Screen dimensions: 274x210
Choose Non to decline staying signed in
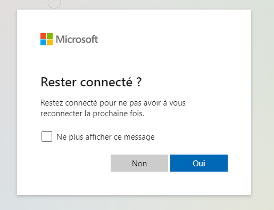pyautogui.click(x=139, y=163)
